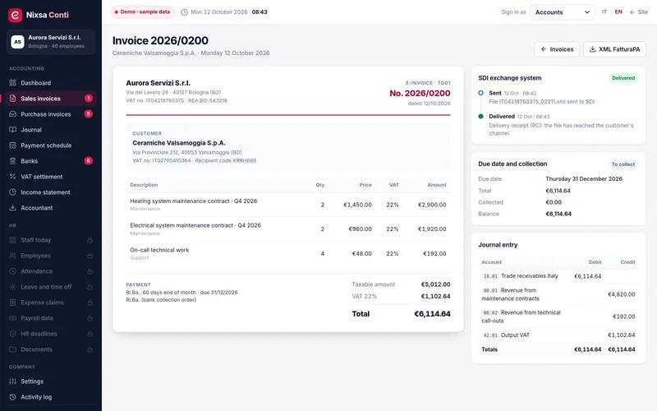Click the VAT settlement percent icon

click(12, 177)
